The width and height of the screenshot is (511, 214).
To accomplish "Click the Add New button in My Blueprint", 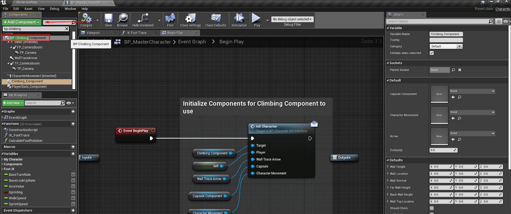I will pos(13,103).
